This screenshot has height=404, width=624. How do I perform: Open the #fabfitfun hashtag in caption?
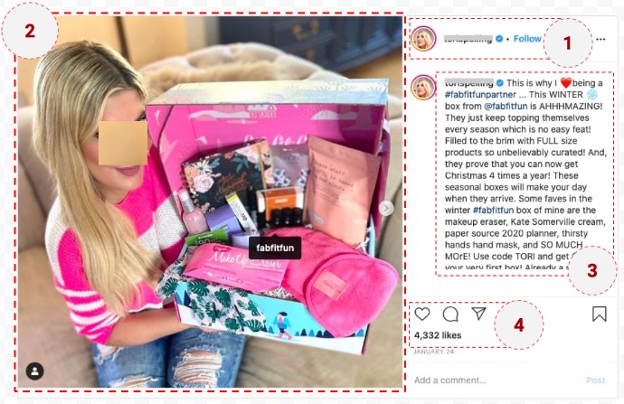(x=493, y=210)
